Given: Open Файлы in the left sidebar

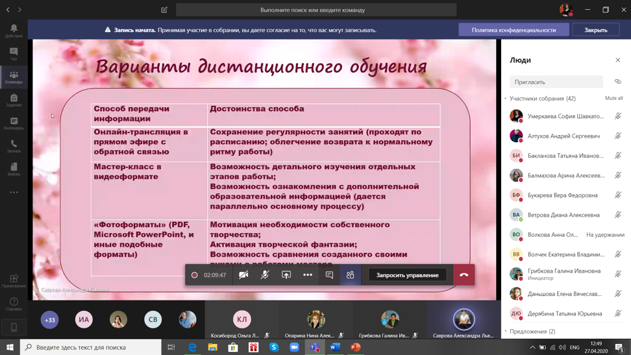Looking at the screenshot, I should tap(14, 169).
